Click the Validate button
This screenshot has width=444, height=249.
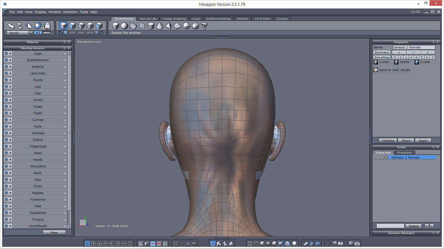click(x=388, y=141)
